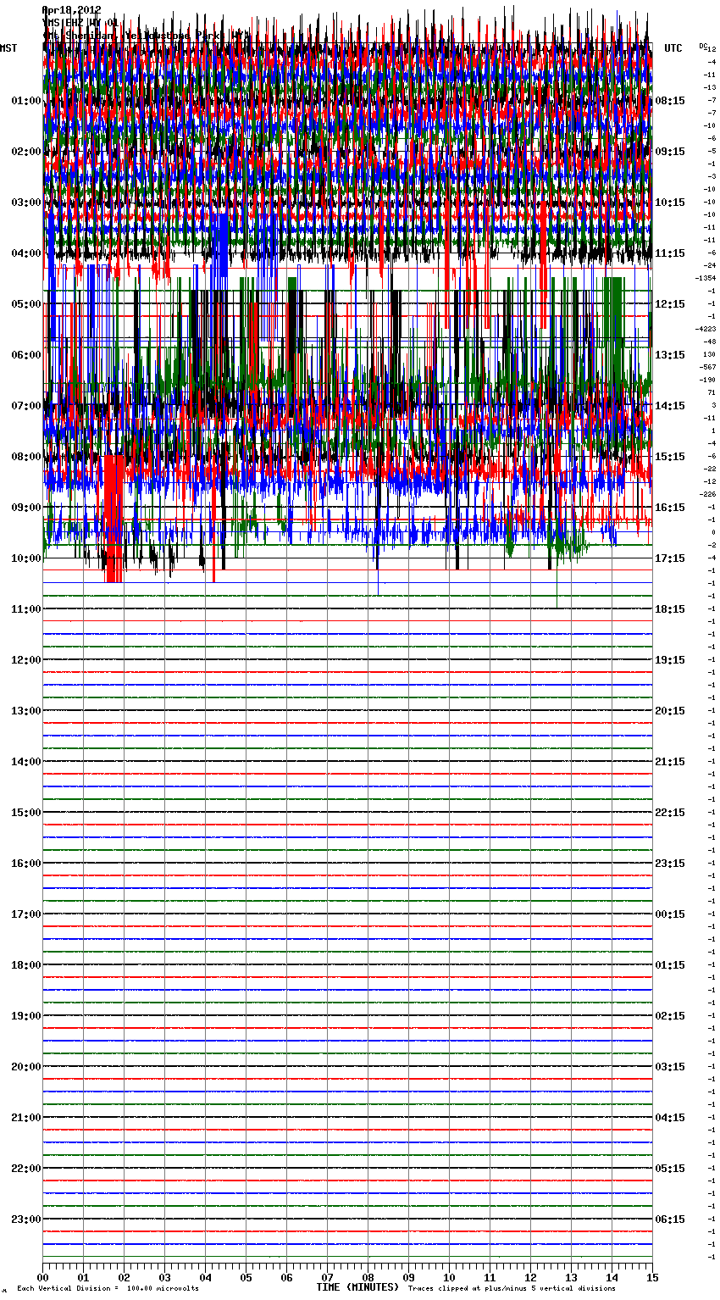Click minute tick '13' on the bottom axis
This screenshot has width=720, height=1300.
[x=571, y=1277]
